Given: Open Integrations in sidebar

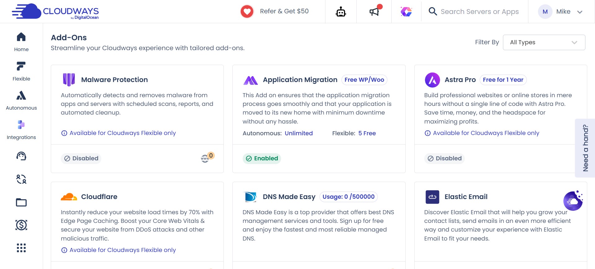Looking at the screenshot, I should click(x=21, y=130).
